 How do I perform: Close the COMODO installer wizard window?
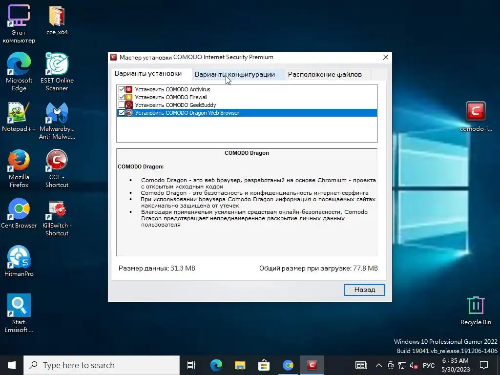[386, 57]
